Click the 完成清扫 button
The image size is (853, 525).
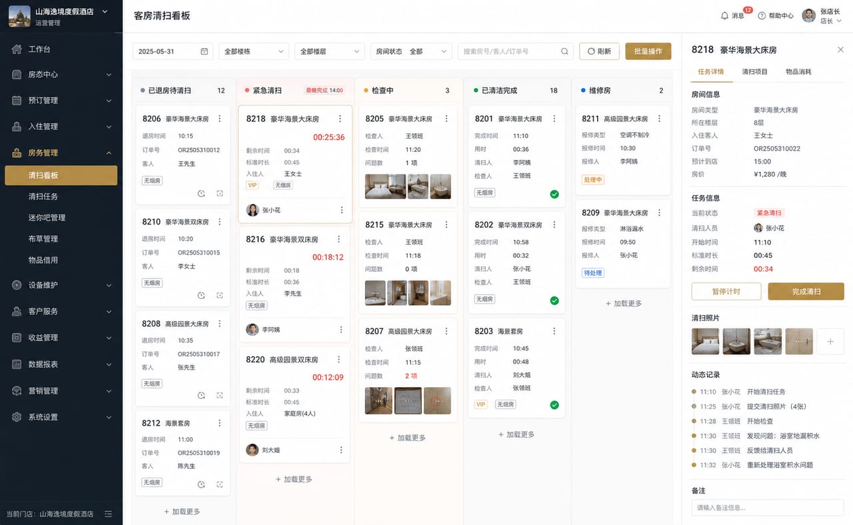tap(806, 291)
